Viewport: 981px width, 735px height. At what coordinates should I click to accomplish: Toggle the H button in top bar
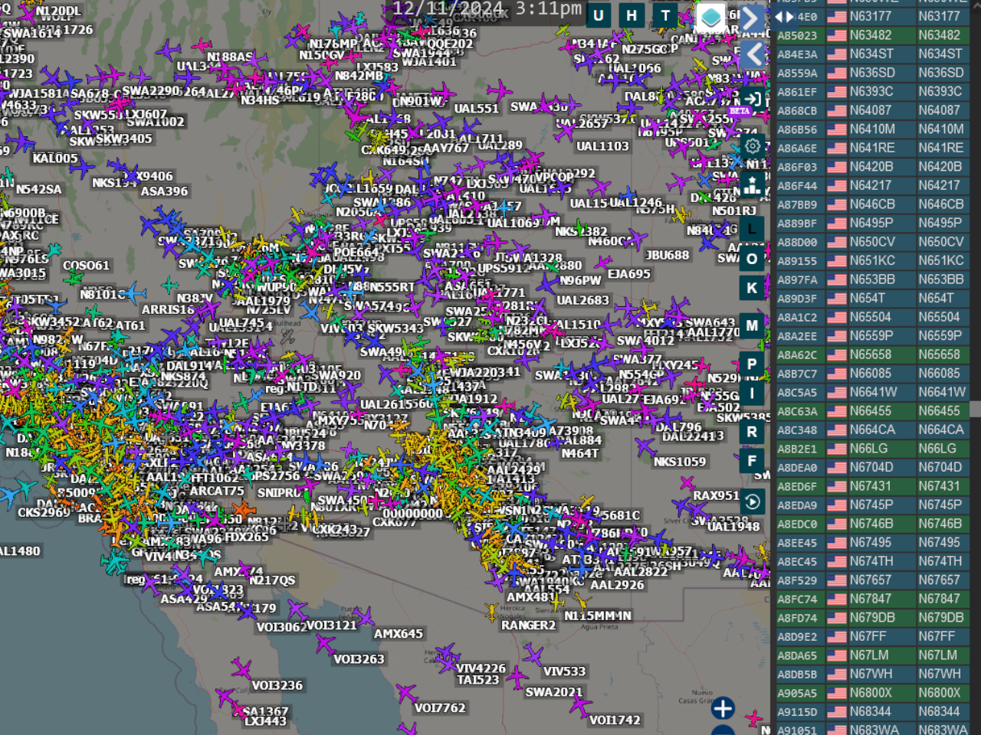[632, 15]
